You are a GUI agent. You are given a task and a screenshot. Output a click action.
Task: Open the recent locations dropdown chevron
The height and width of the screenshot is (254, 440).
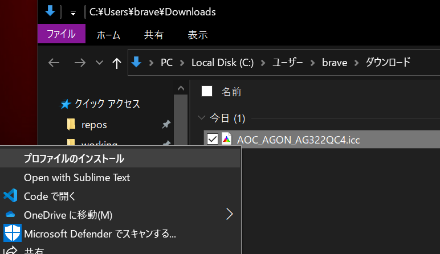pyautogui.click(x=99, y=63)
